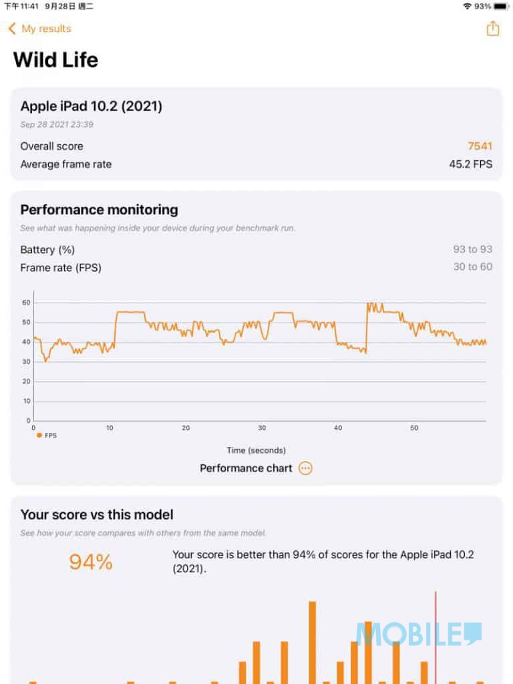Tap the red score marker line
The image size is (513, 684).
(436, 637)
